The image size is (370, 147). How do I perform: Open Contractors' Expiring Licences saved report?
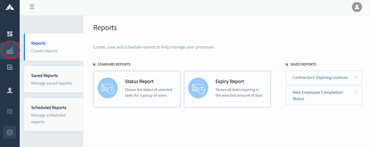(324, 77)
